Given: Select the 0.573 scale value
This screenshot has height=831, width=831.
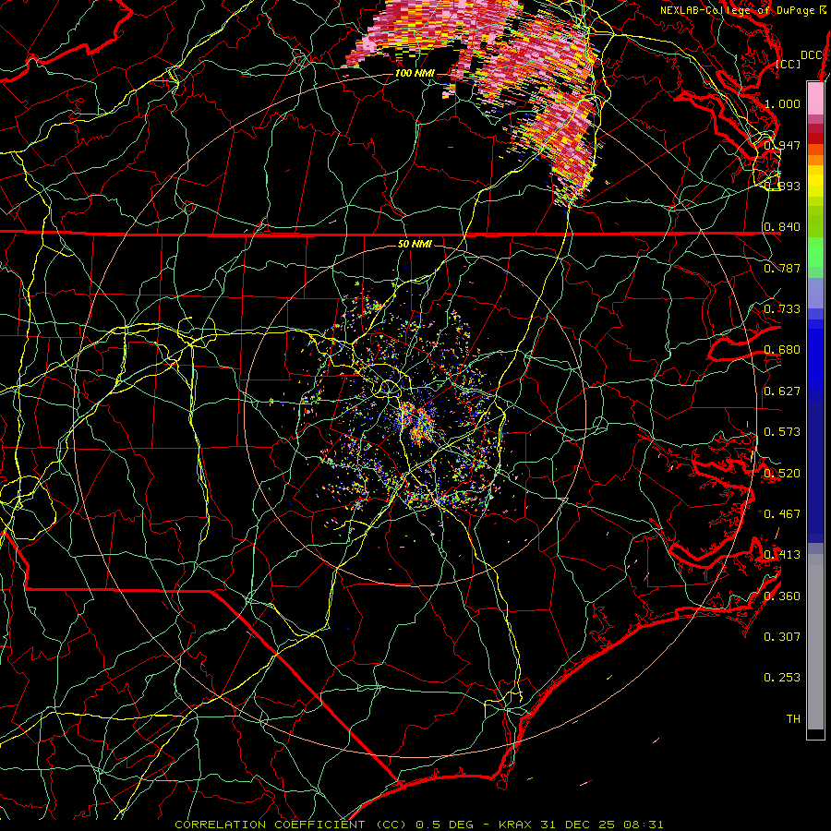Looking at the screenshot, I should click(x=782, y=432).
